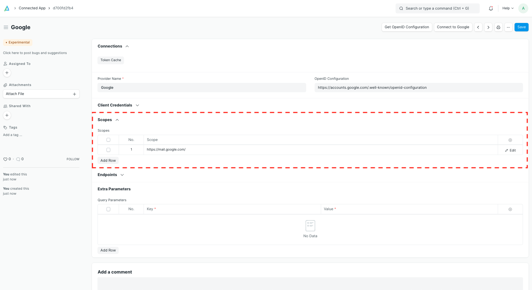Like this document heart icon
532x290 pixels.
click(5, 159)
